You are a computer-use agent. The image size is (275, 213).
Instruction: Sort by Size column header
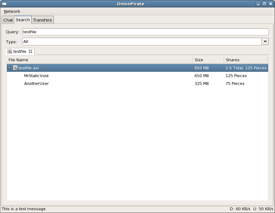208,60
